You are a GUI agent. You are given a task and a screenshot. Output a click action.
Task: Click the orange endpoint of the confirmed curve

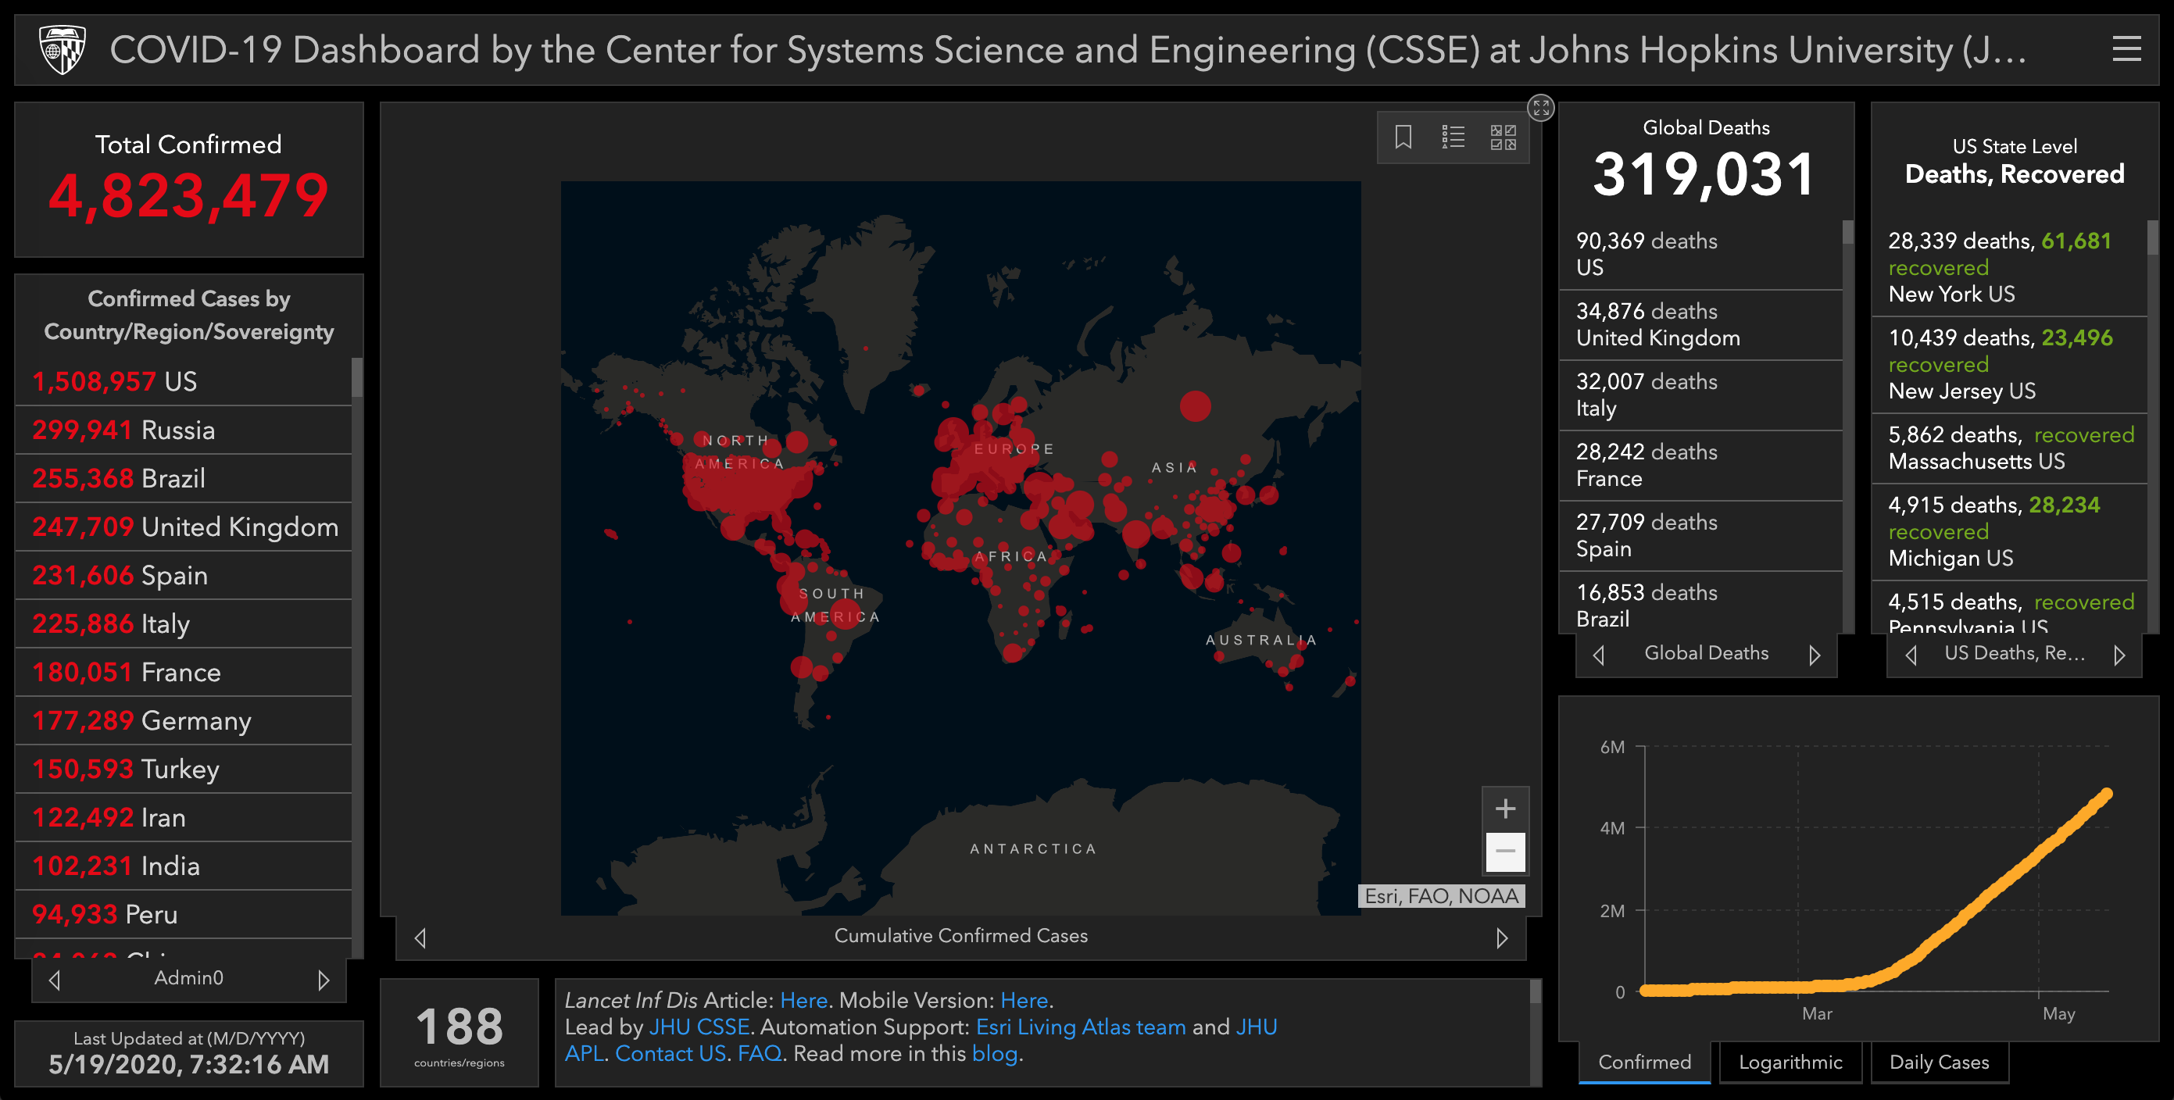pos(2107,794)
